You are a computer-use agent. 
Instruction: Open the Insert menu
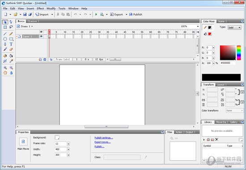point(30,8)
